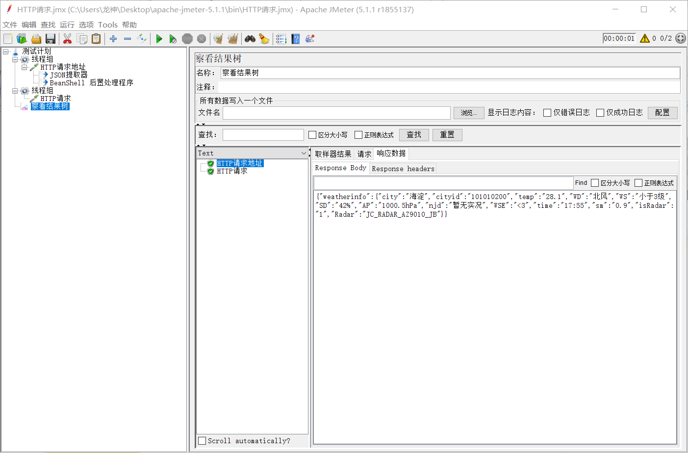Viewport: 688px width, 453px height.
Task: Select BeanShell 后置处理程序 tree item
Action: (91, 83)
